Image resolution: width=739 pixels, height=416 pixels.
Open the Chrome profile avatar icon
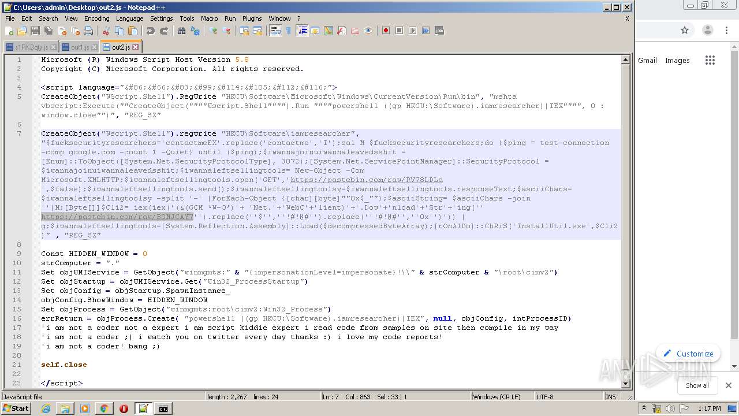(708, 30)
